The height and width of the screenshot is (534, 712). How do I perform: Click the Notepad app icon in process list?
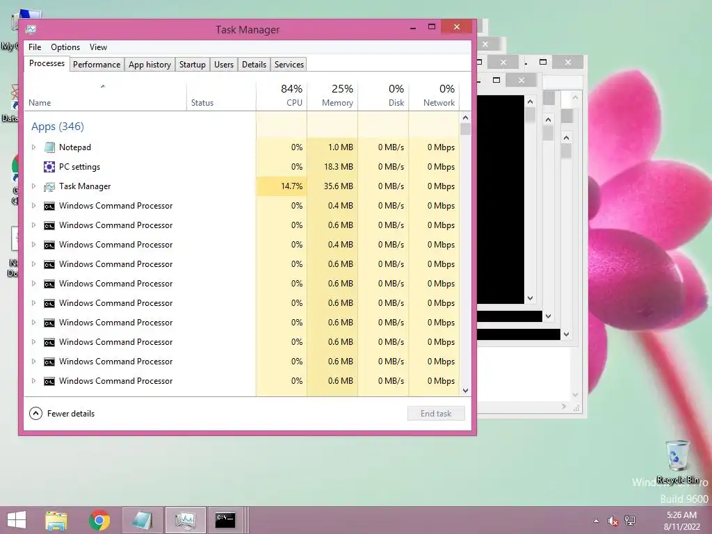click(49, 147)
